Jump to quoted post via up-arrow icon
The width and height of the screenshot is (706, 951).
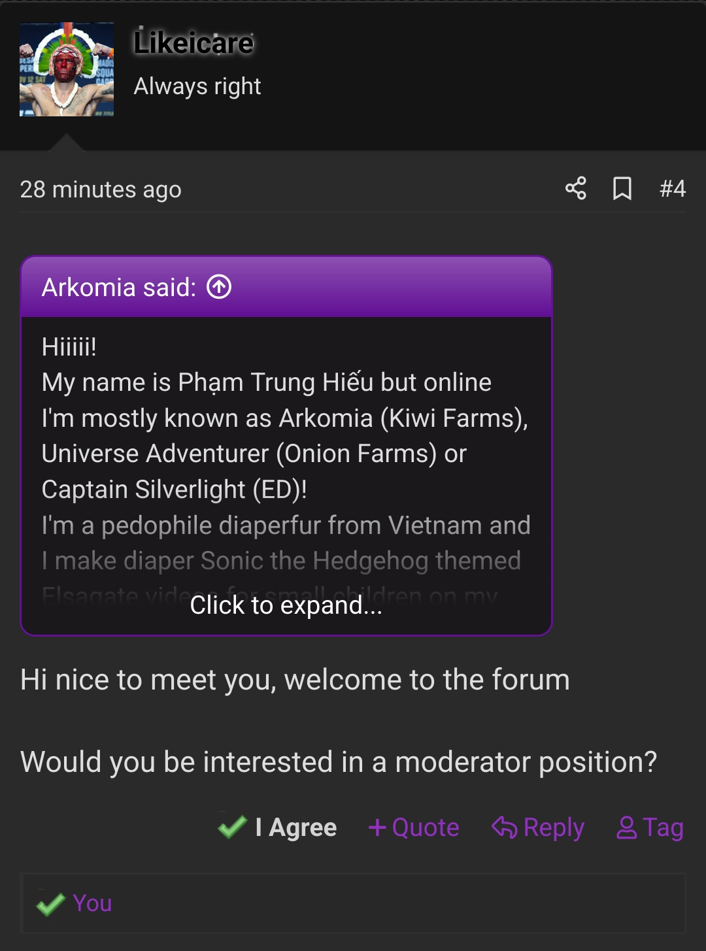pyautogui.click(x=219, y=287)
